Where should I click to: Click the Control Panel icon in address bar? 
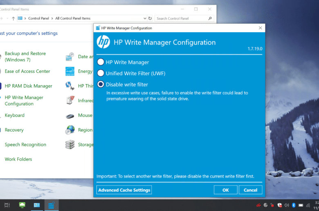coord(20,18)
